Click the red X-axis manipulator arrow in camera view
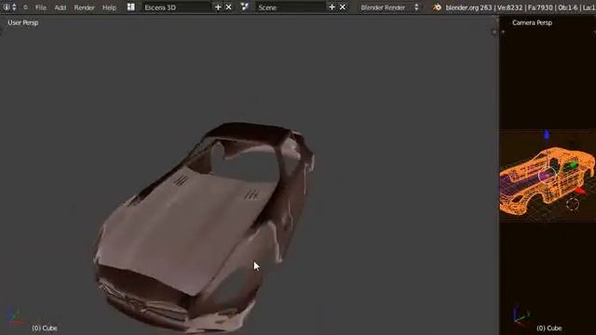 coord(579,191)
